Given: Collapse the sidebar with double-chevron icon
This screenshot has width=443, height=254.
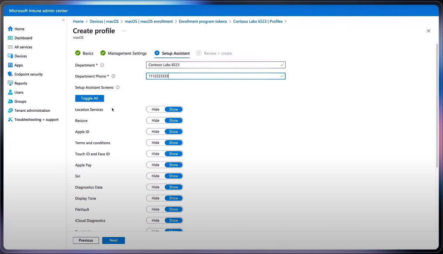Looking at the screenshot, I should (x=63, y=20).
